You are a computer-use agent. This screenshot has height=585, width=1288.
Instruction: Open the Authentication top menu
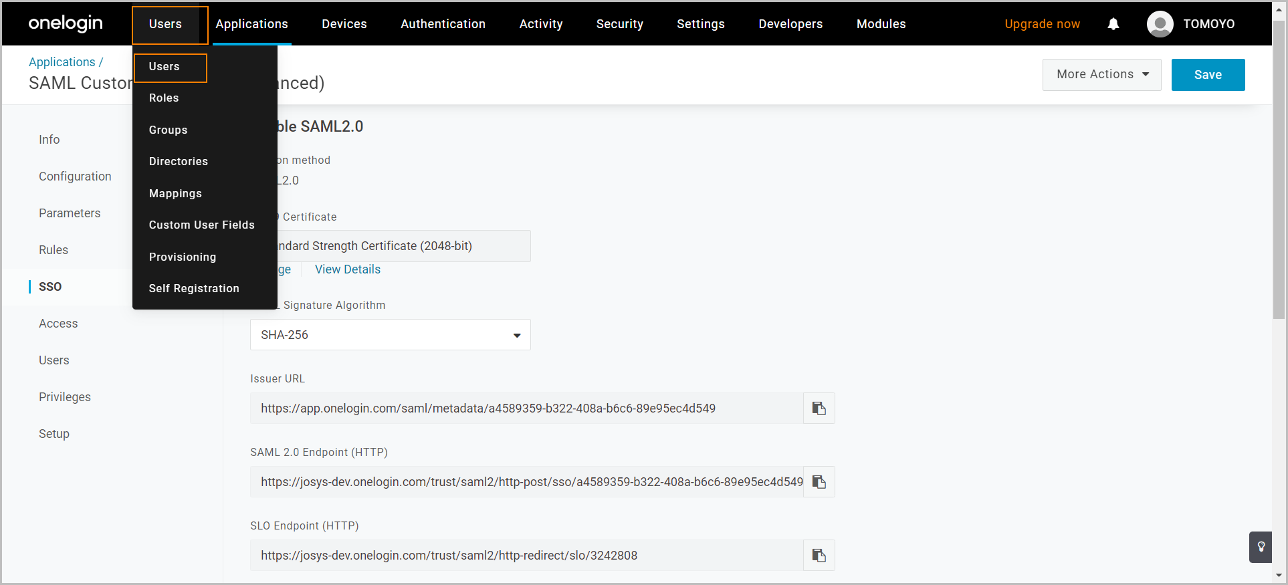pyautogui.click(x=443, y=24)
